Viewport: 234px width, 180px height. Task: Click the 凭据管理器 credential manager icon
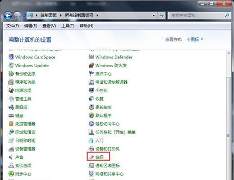click(11, 124)
